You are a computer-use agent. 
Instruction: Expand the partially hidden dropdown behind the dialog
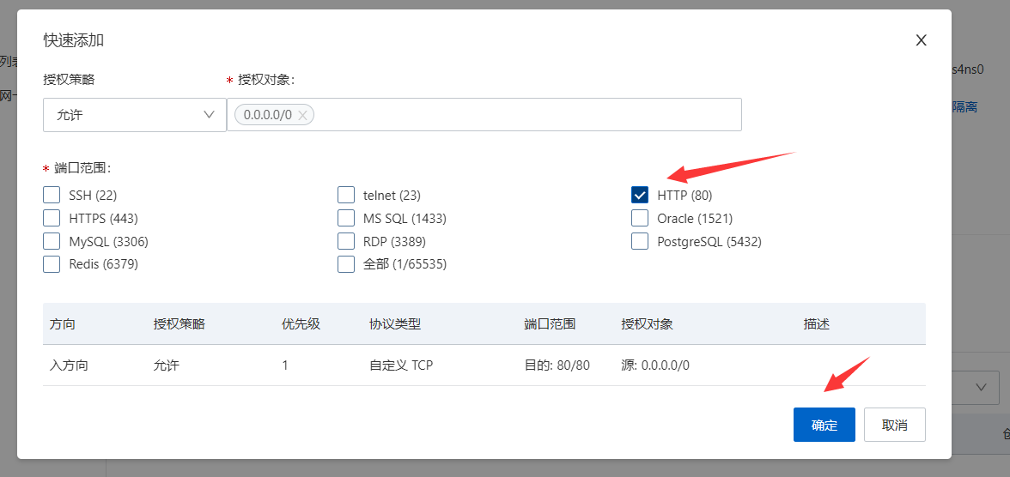[x=981, y=388]
